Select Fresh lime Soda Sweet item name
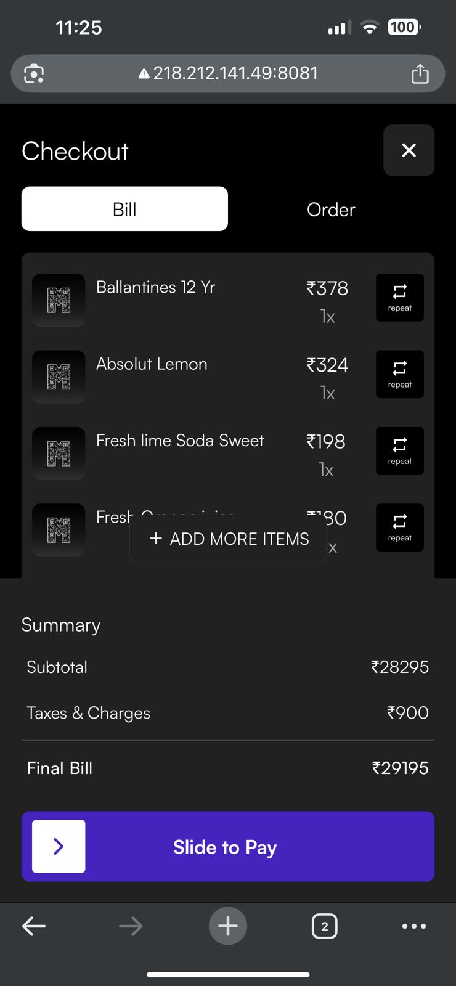 tap(180, 441)
